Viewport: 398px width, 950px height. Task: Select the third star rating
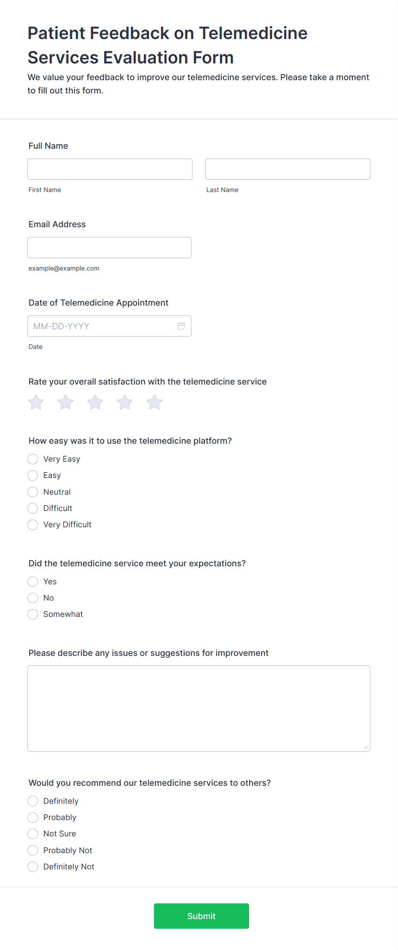pos(95,402)
